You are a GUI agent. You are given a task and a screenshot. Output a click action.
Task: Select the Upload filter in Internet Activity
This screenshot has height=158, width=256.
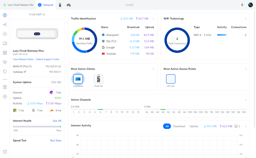click(x=194, y=126)
